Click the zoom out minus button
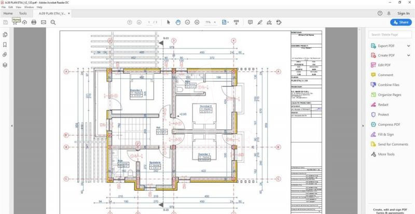The image size is (415, 214). [x=187, y=22]
